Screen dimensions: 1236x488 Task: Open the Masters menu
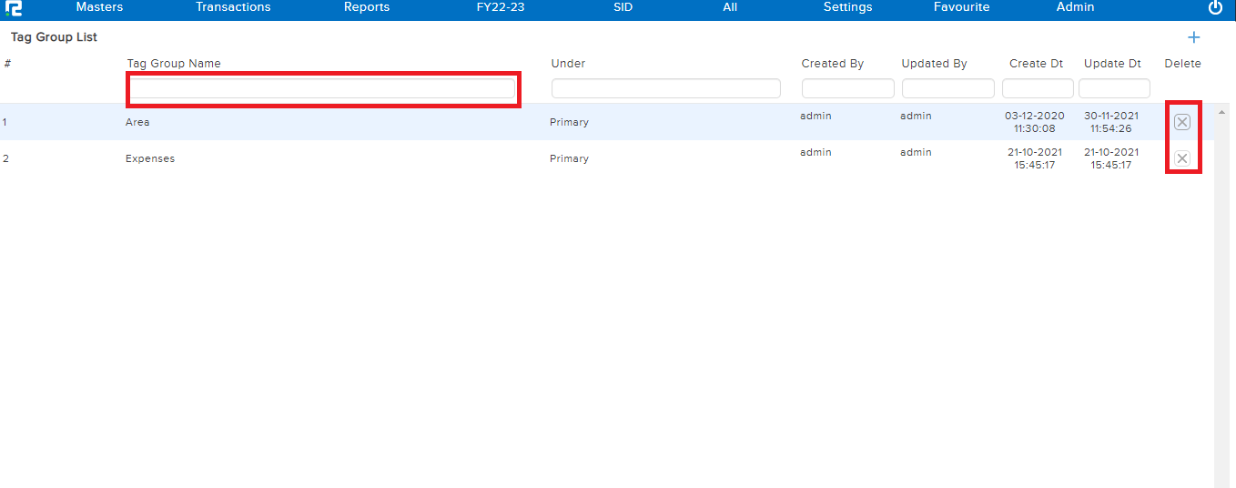point(99,7)
